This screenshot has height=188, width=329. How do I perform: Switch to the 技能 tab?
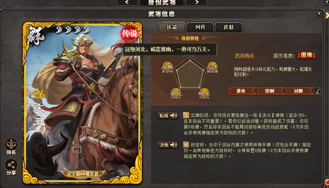[172, 27]
